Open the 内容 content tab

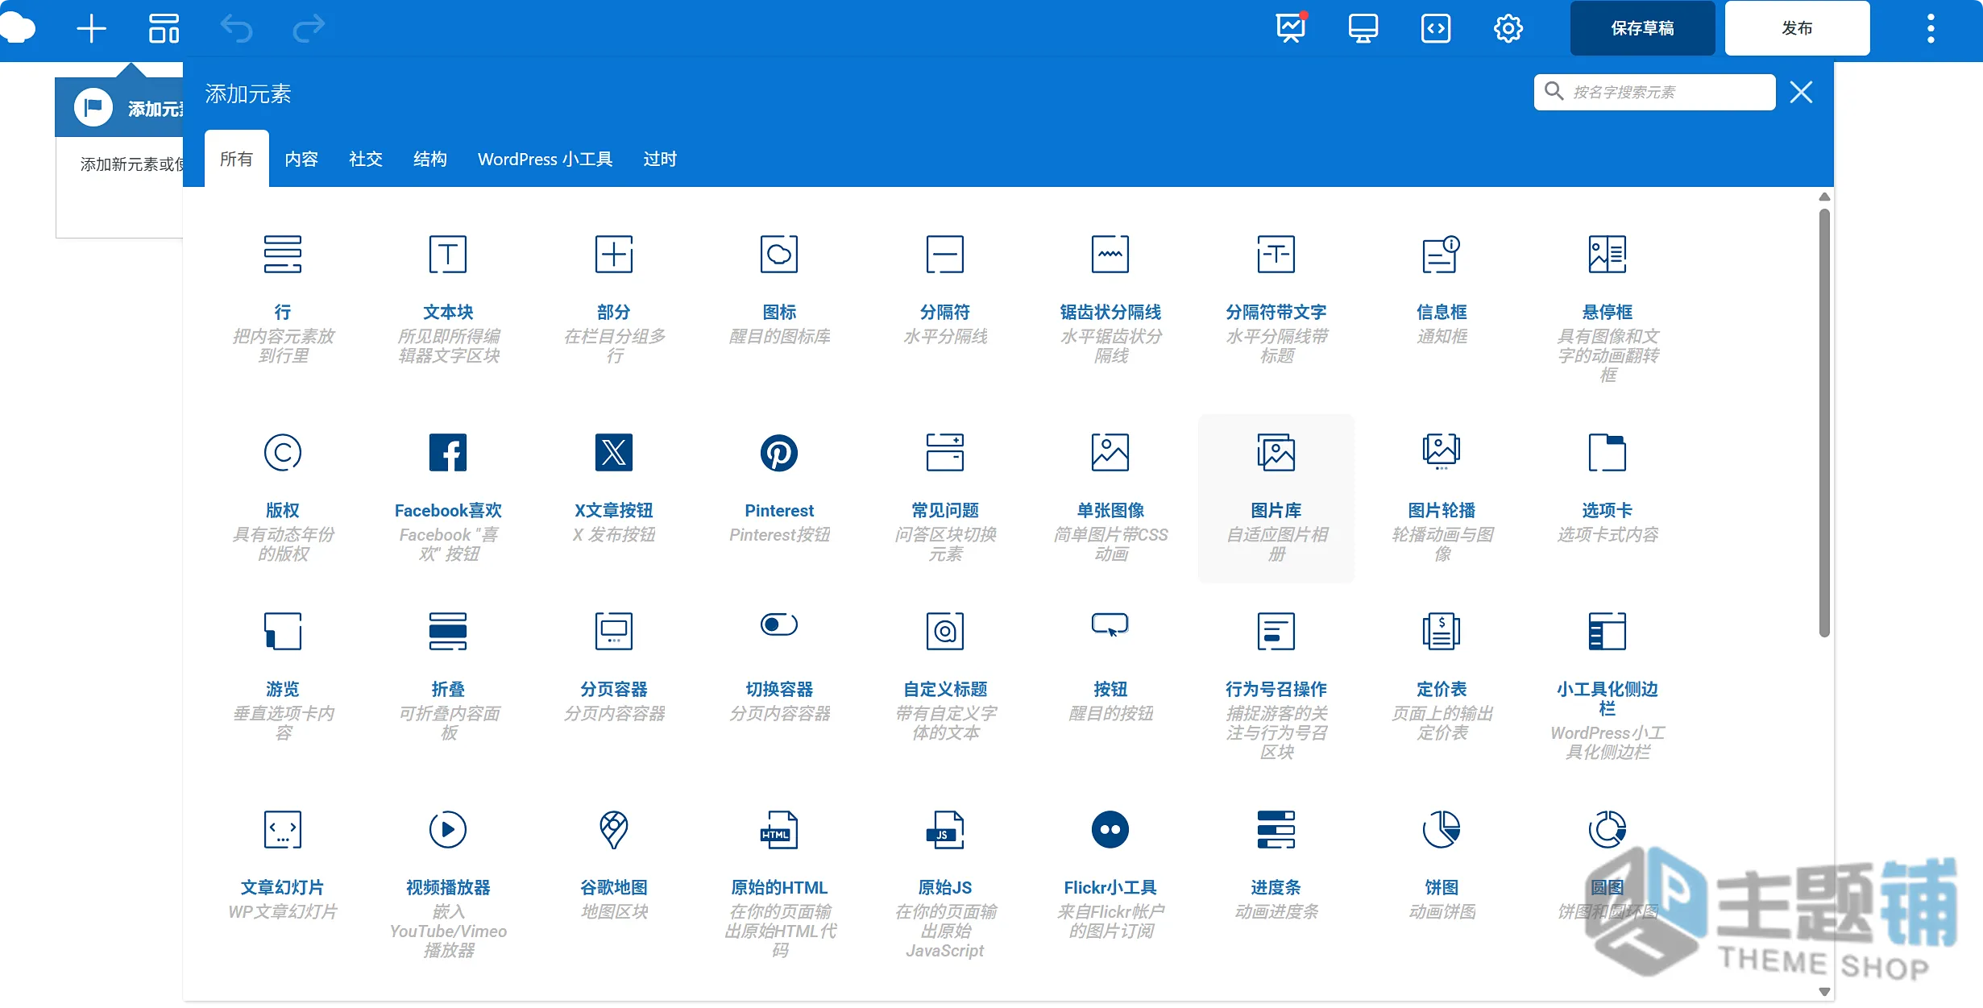coord(301,159)
